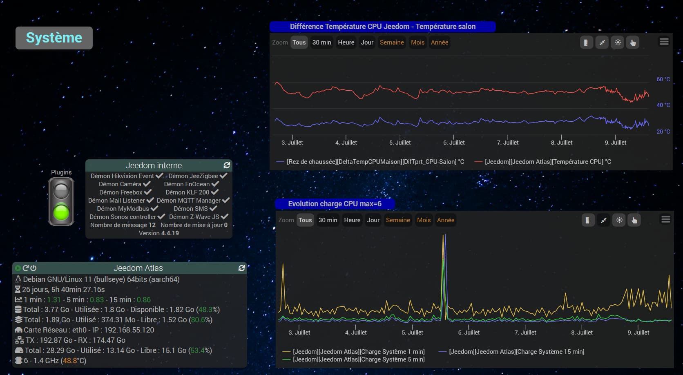Toggle Température CPU series in legend
Viewport: 683px width, 375px height.
(542, 162)
